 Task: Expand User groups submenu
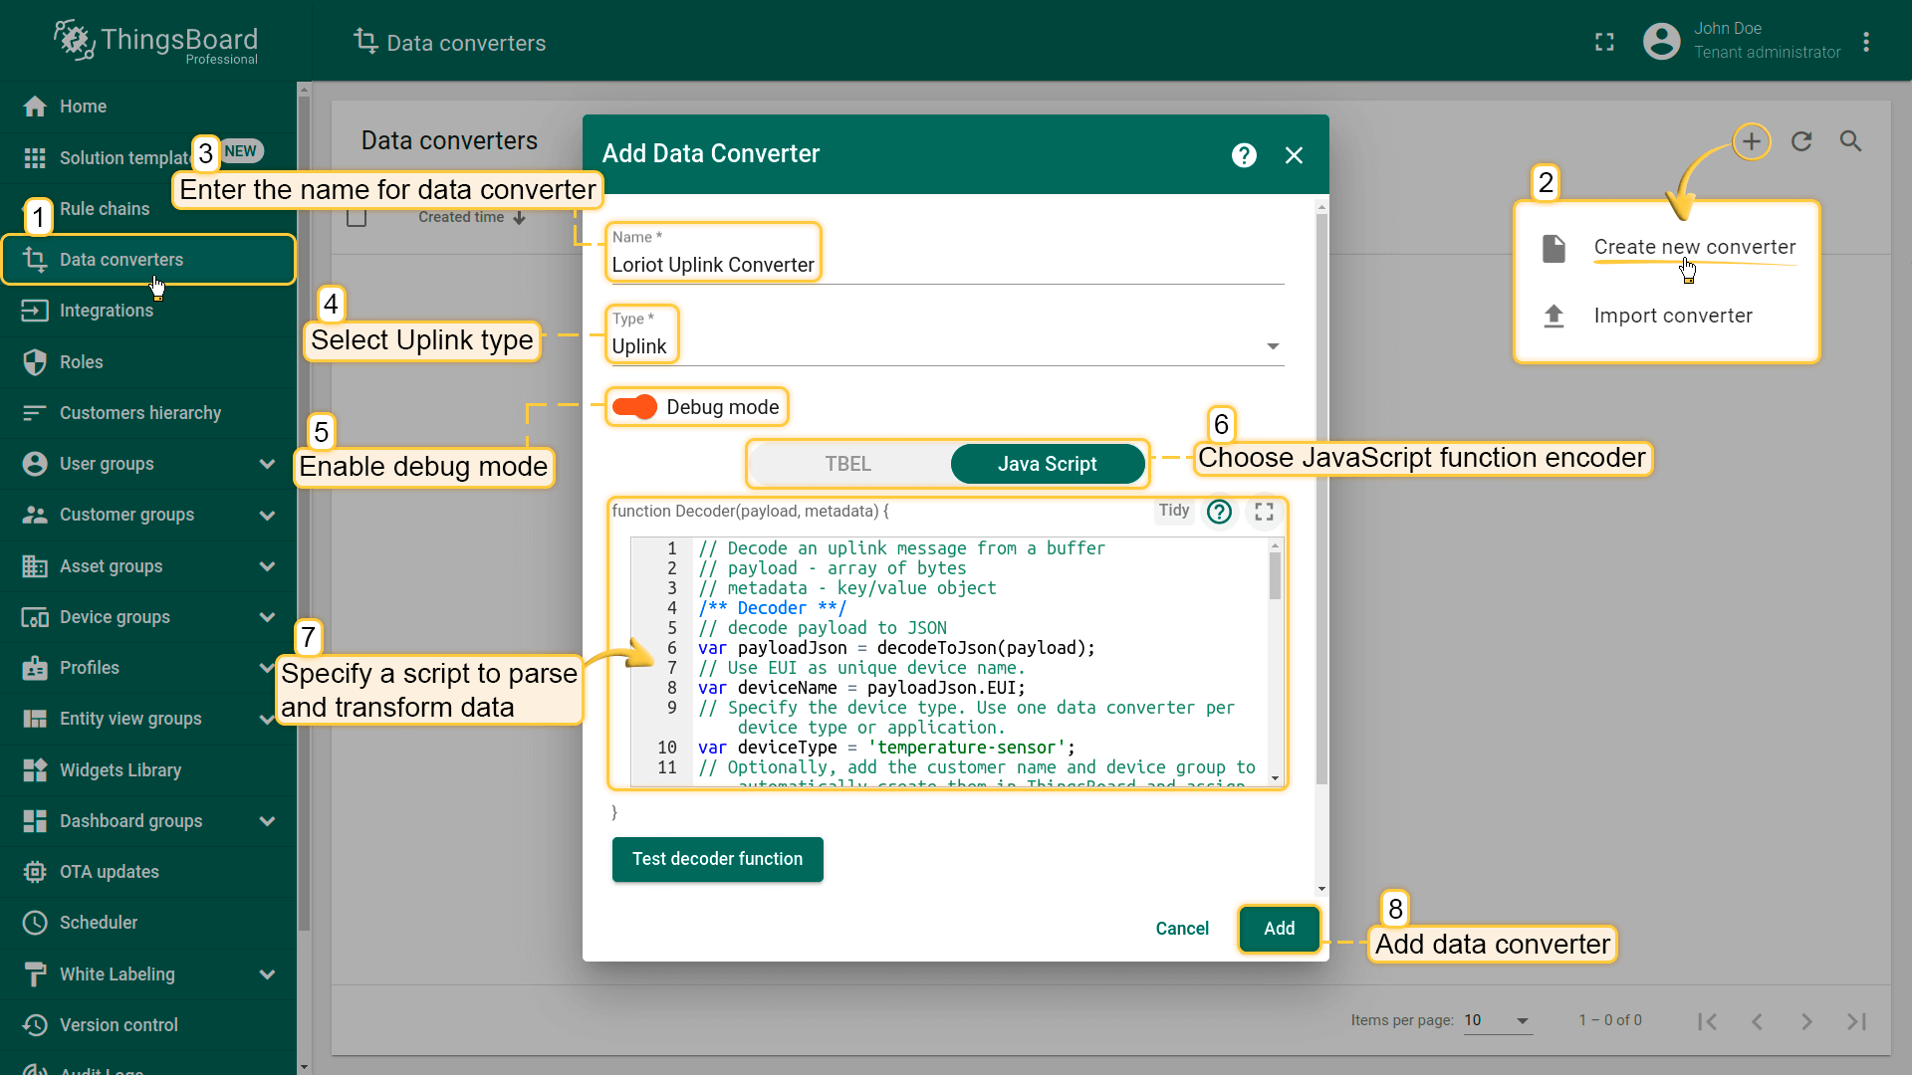[267, 464]
